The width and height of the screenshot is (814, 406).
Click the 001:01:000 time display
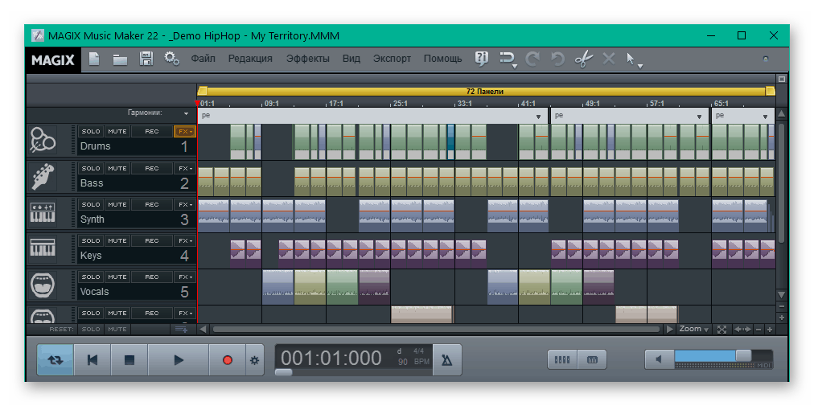click(331, 359)
